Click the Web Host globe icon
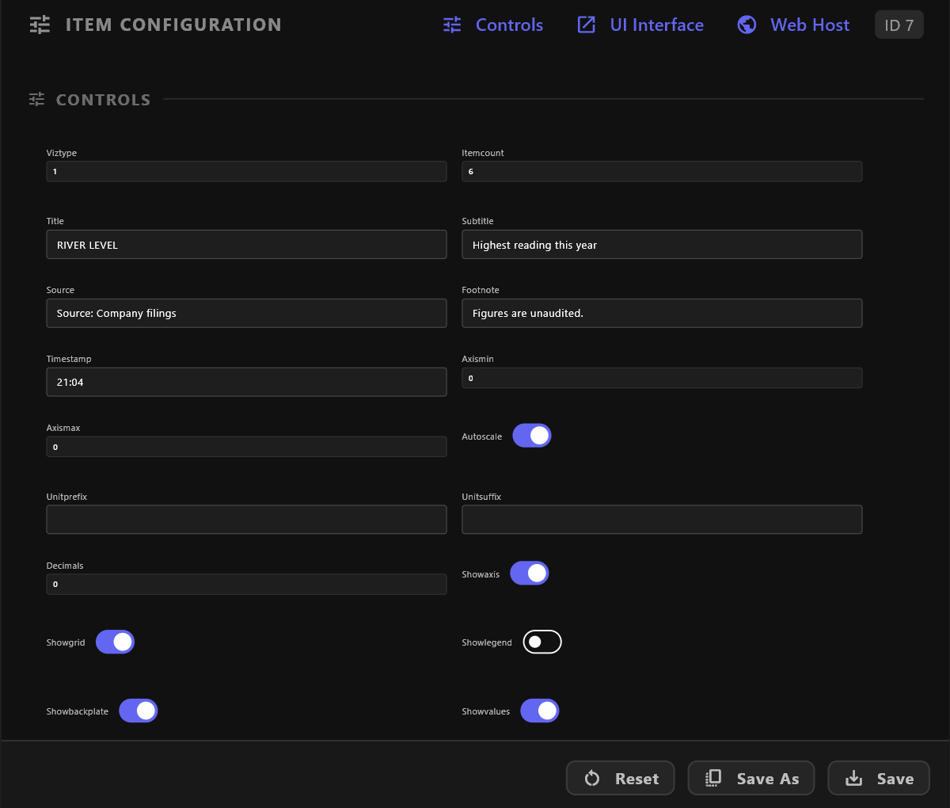 tap(747, 25)
